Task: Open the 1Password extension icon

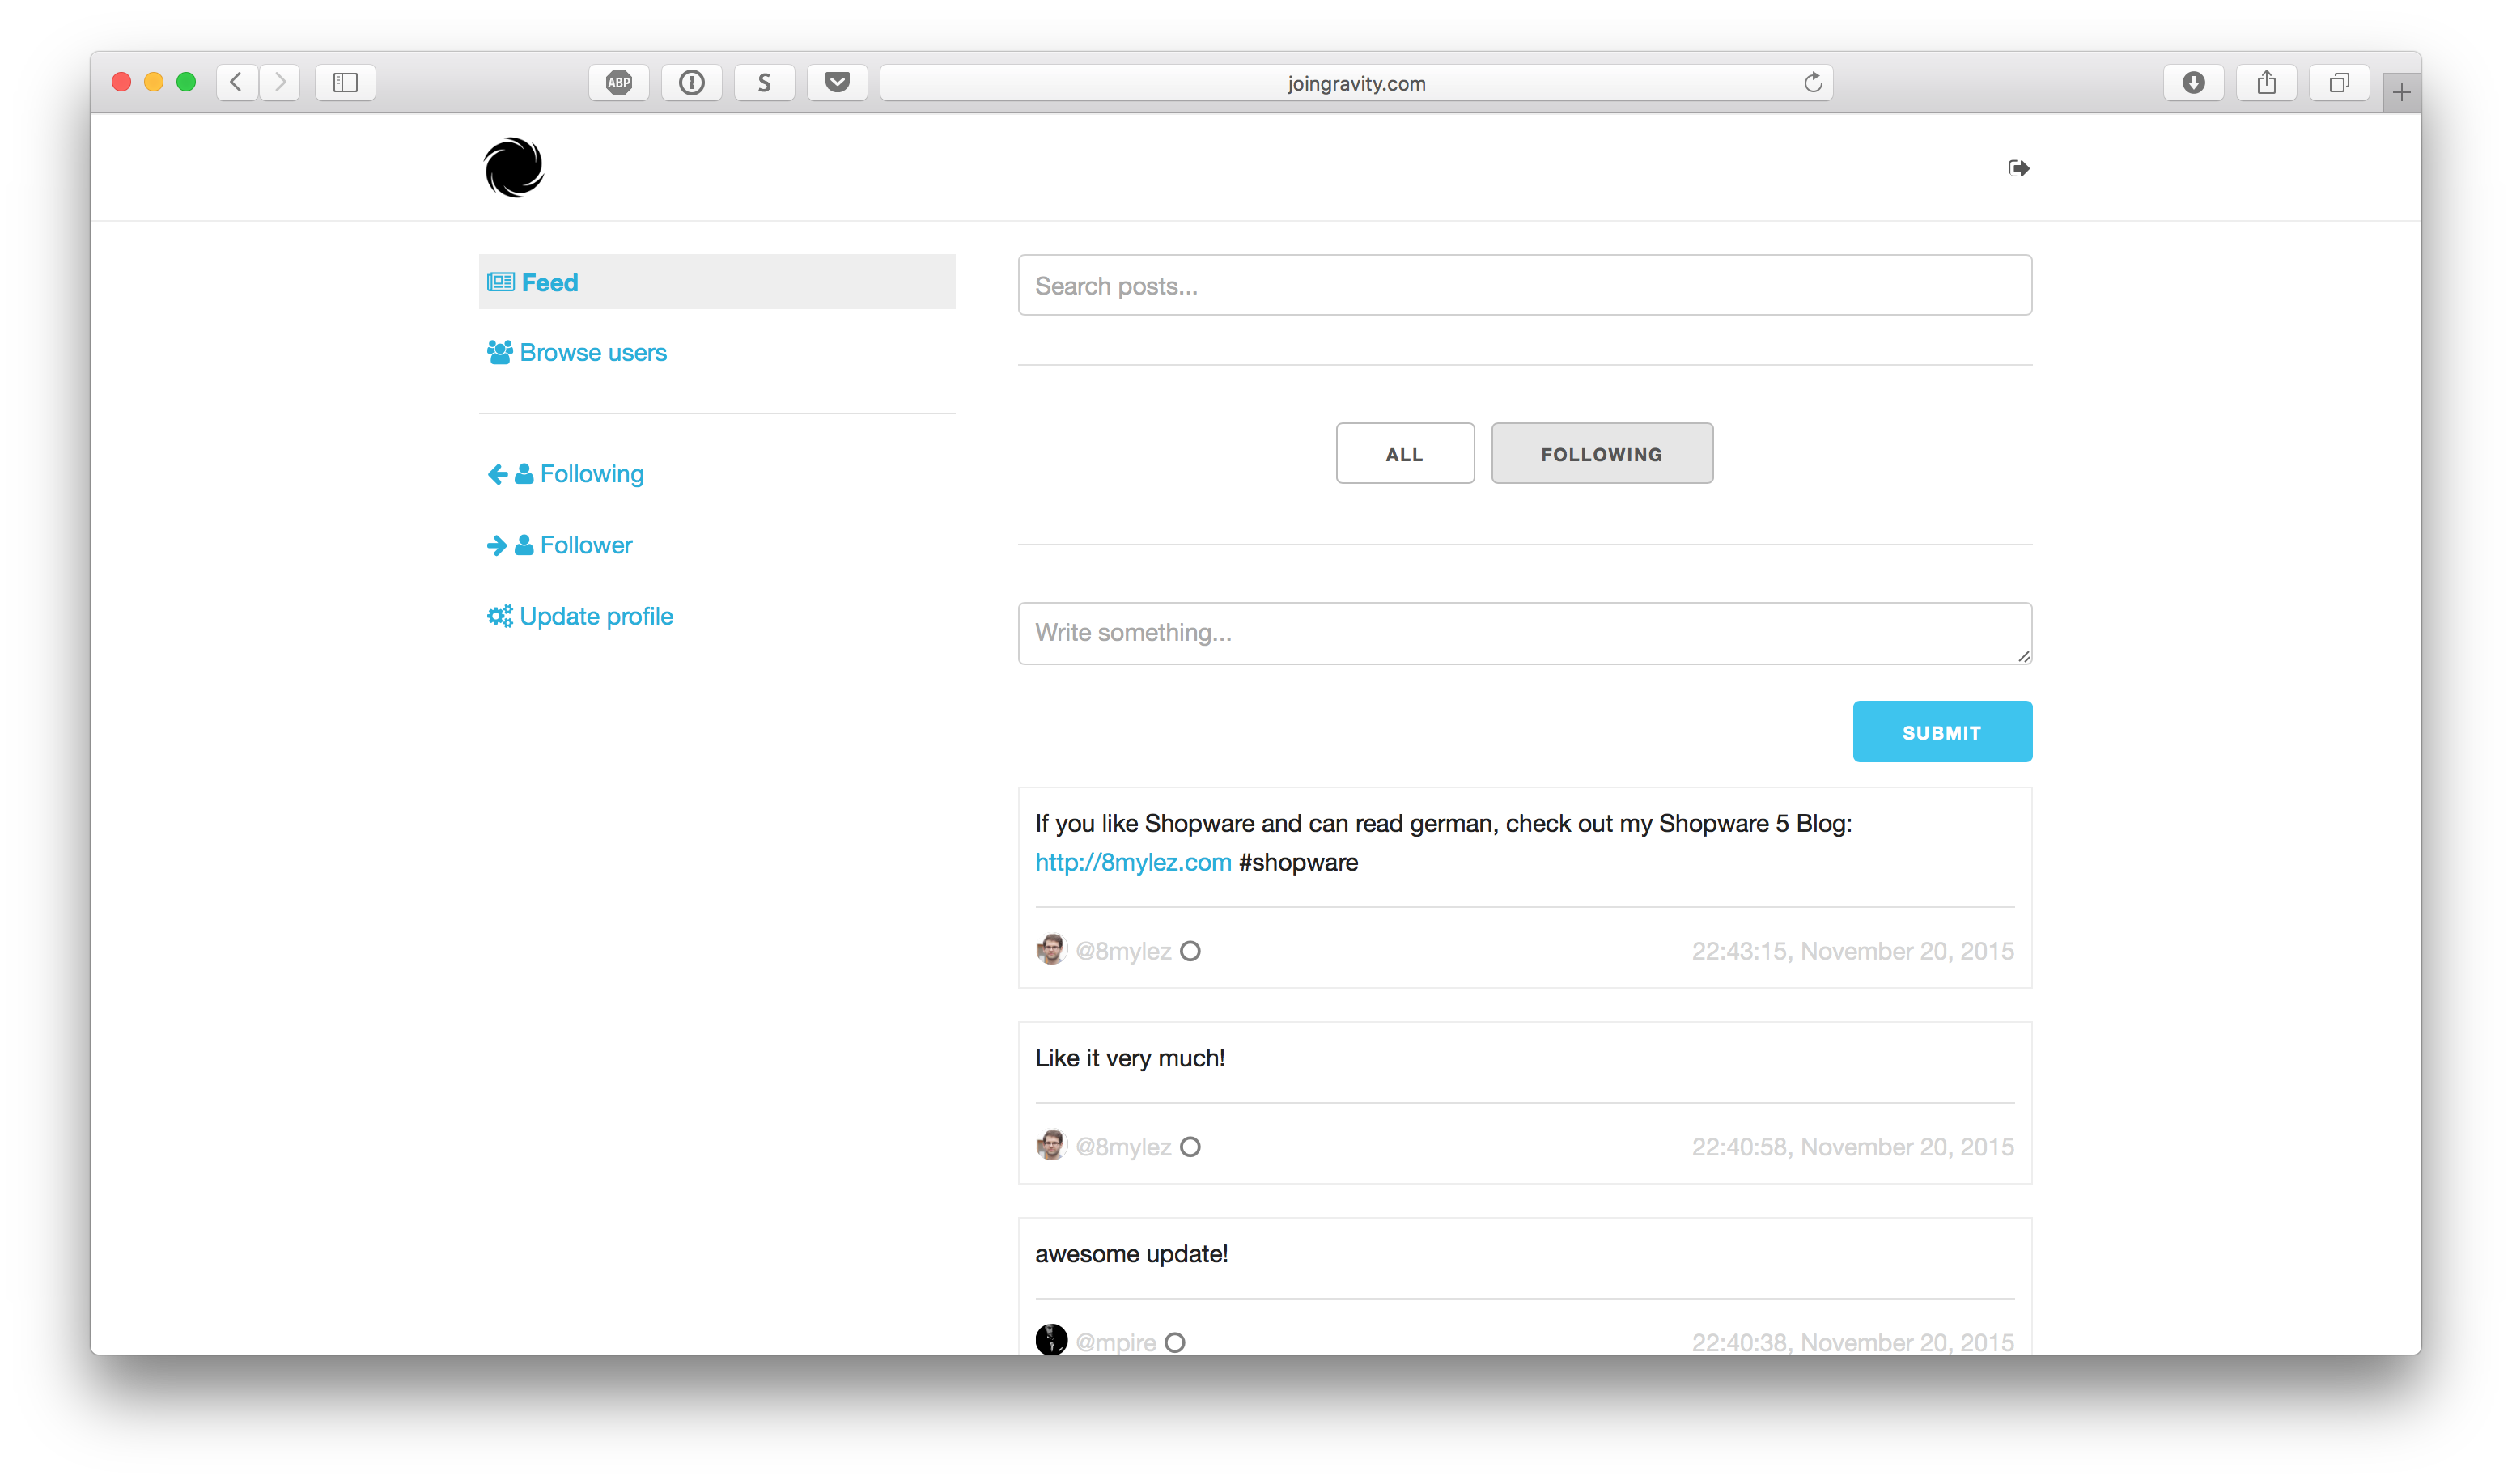Action: click(691, 83)
